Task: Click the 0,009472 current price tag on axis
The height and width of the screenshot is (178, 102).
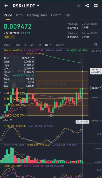Action: coord(96,88)
